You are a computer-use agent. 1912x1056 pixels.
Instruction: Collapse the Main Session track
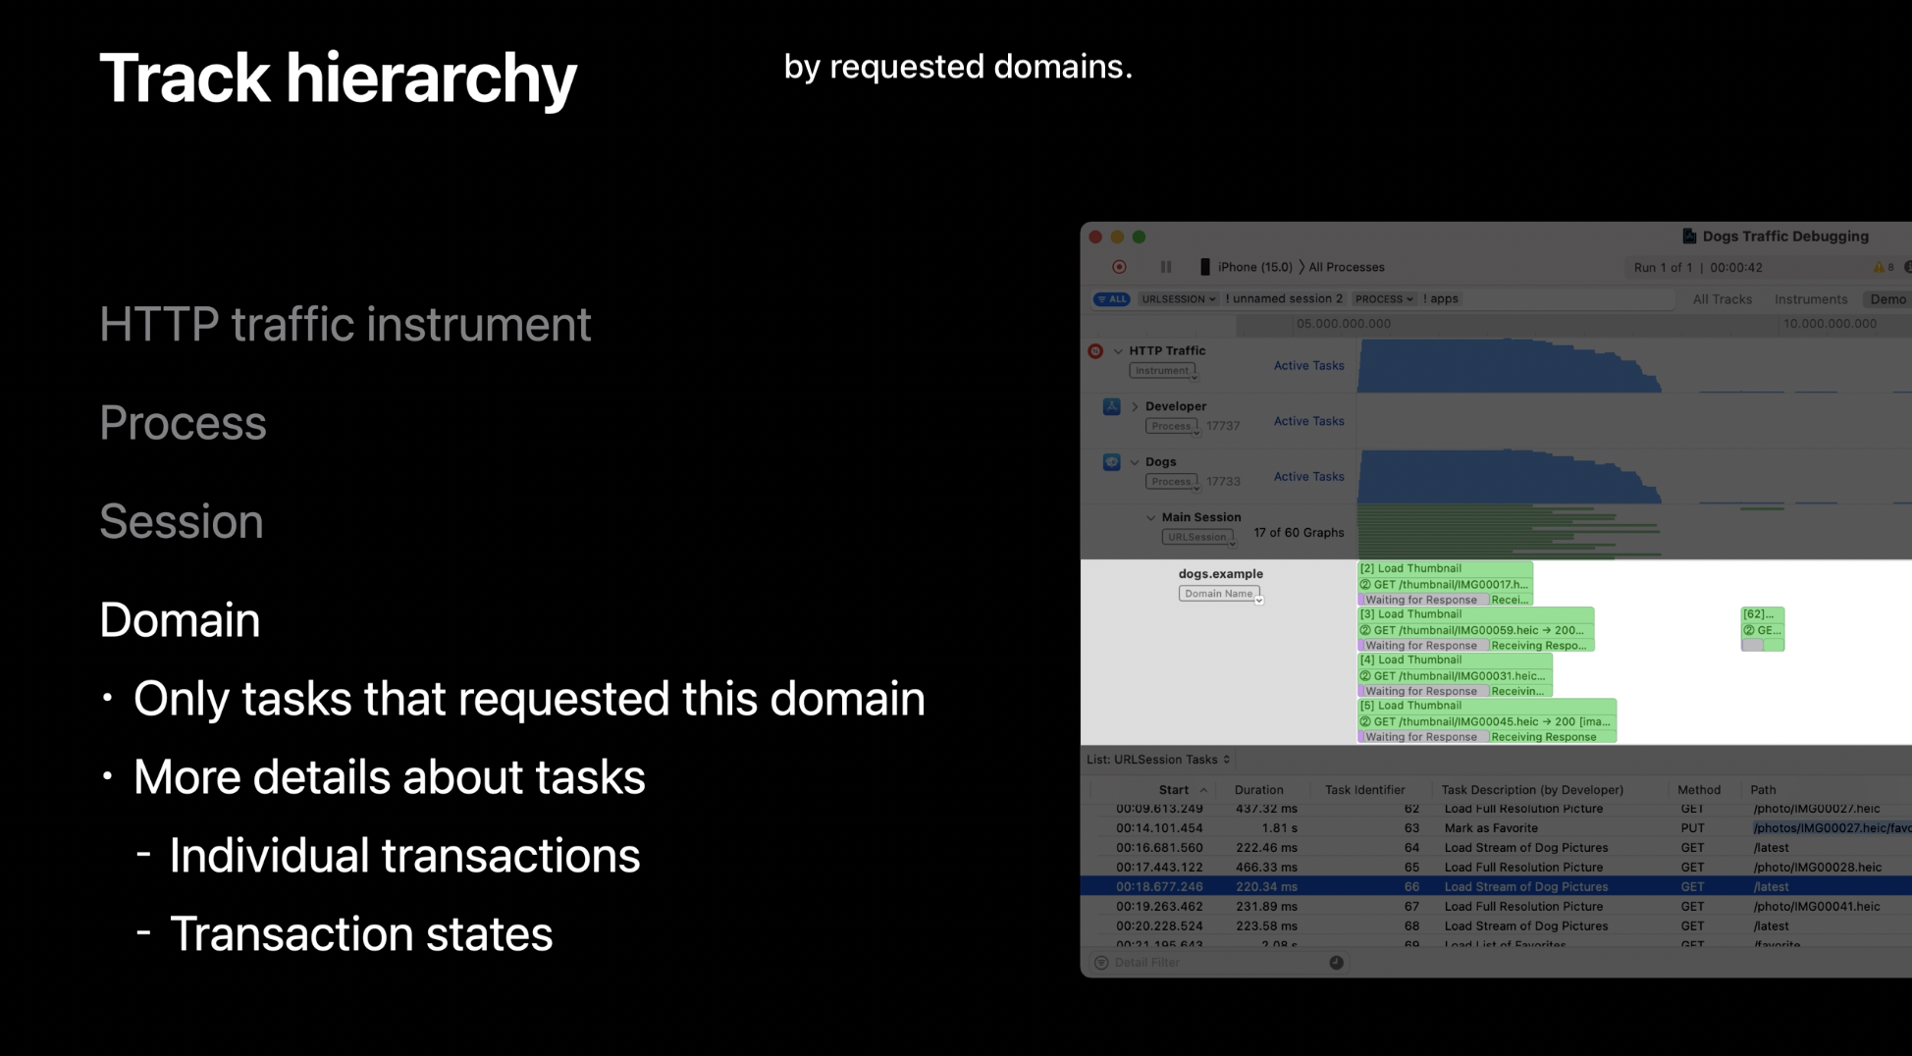tap(1150, 517)
